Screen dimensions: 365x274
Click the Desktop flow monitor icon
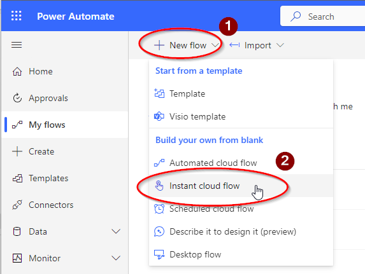159,254
